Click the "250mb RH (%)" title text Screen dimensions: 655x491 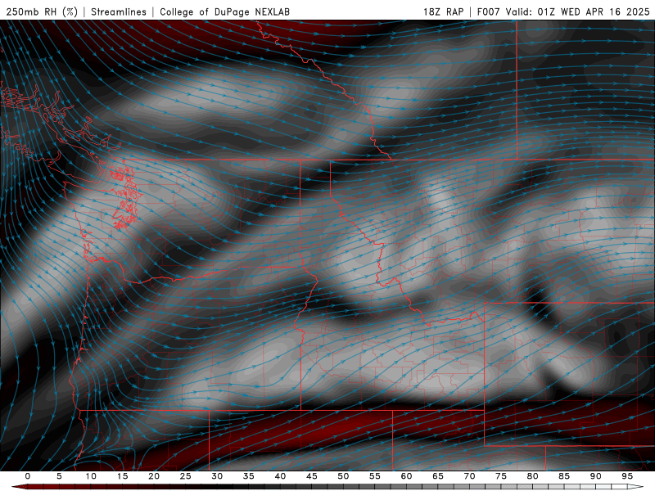42,11
